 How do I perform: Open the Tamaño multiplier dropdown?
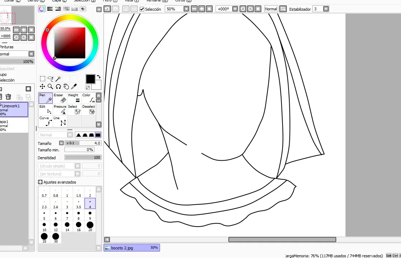61,143
